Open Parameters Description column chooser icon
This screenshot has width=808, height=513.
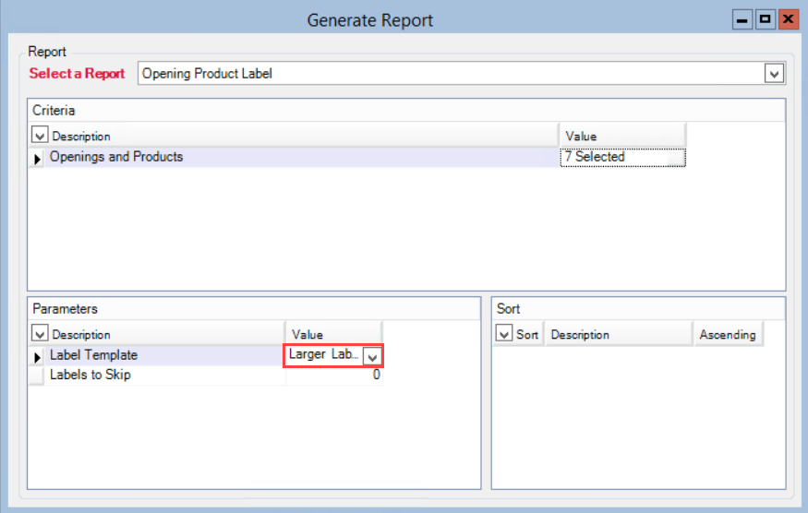click(40, 333)
